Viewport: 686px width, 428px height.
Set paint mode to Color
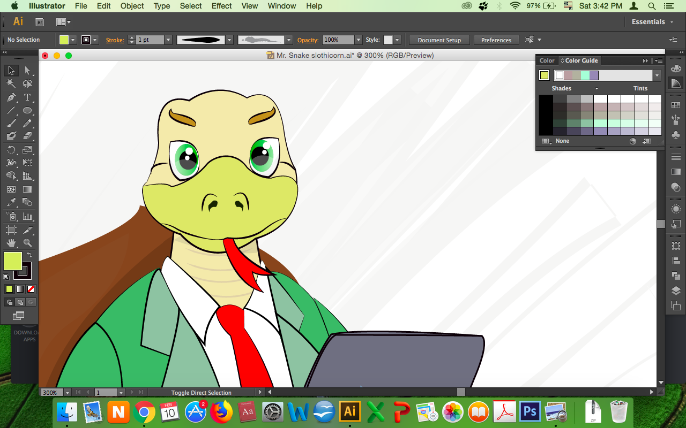[x=9, y=289]
